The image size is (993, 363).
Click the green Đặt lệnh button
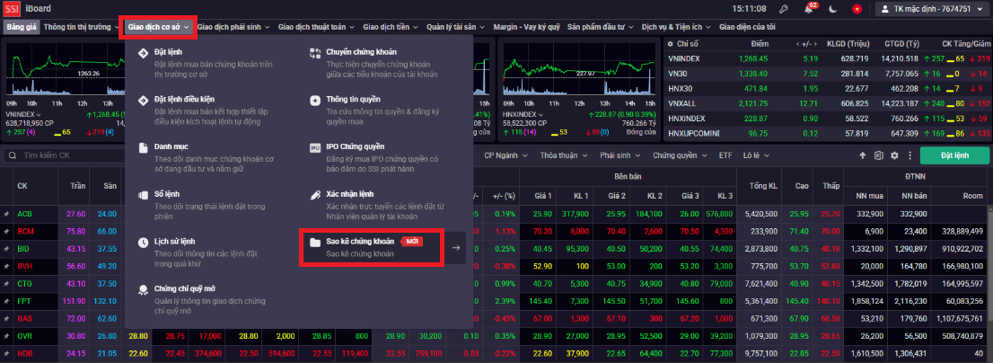(x=954, y=155)
